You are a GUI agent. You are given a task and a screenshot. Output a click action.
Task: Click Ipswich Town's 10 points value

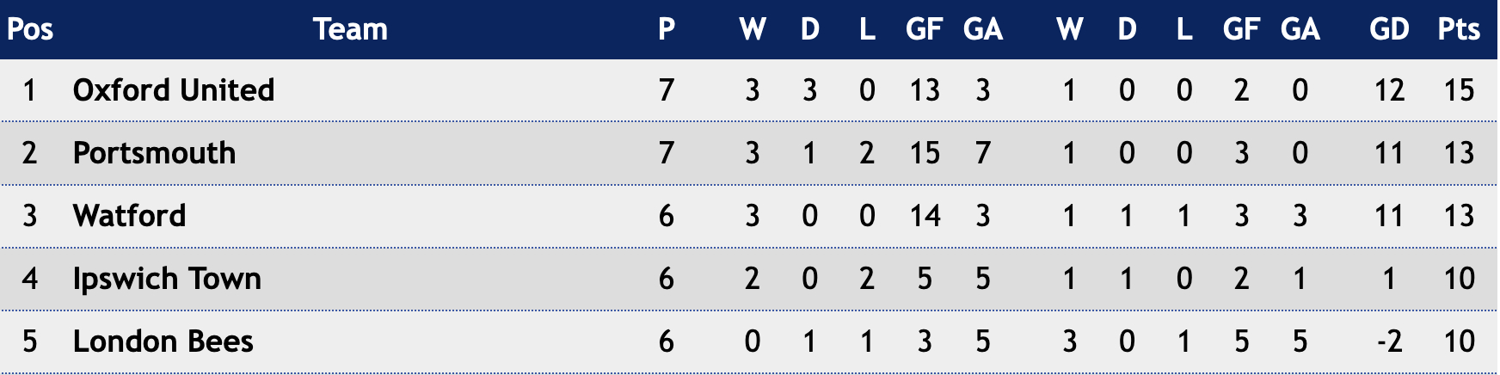(x=1459, y=279)
